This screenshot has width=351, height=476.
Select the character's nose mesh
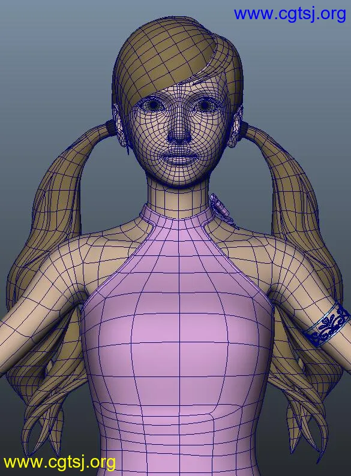coord(179,134)
